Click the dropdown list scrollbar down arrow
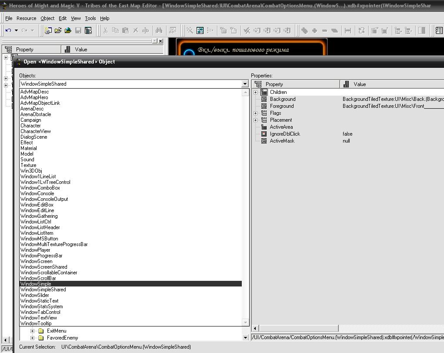This screenshot has height=353, width=444. coord(246,323)
